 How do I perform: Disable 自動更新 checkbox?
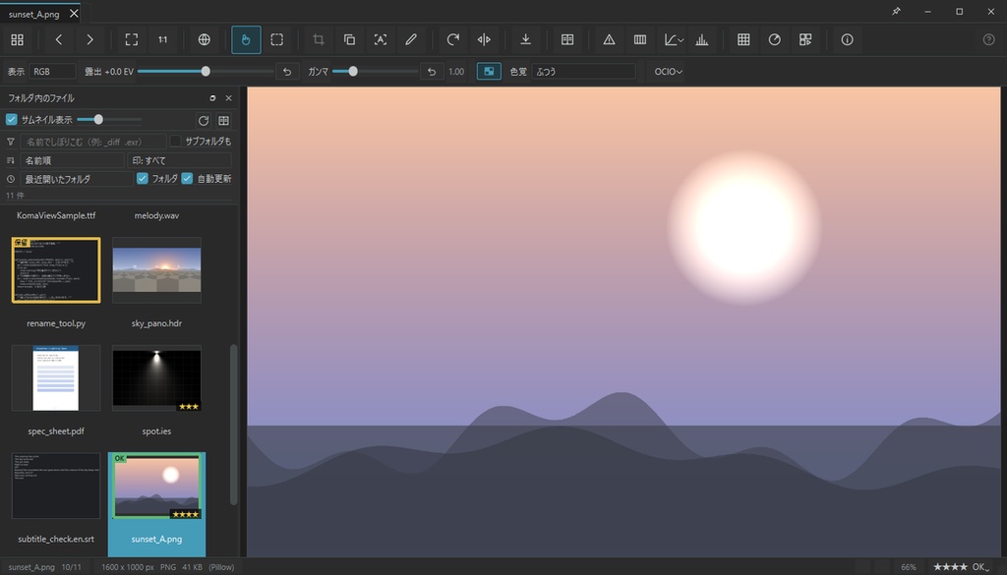tap(187, 179)
